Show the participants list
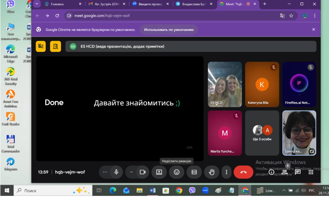This screenshot has height=199, width=329. coord(284,172)
